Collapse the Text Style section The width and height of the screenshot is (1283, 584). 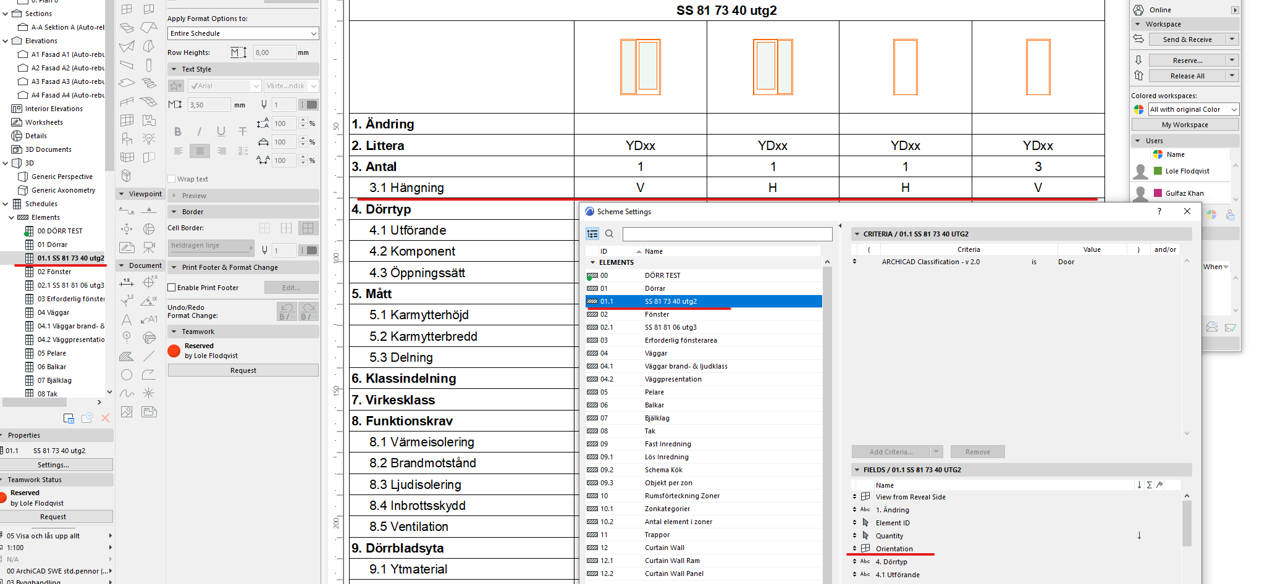coord(174,69)
